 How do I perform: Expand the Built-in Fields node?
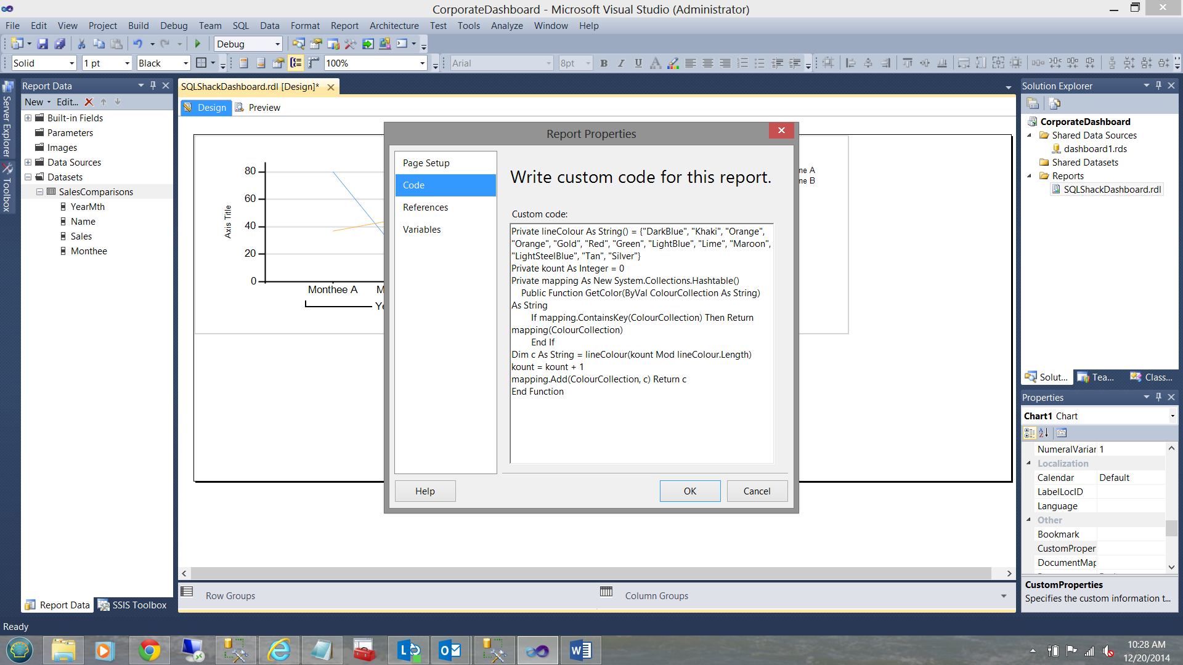[x=28, y=118]
